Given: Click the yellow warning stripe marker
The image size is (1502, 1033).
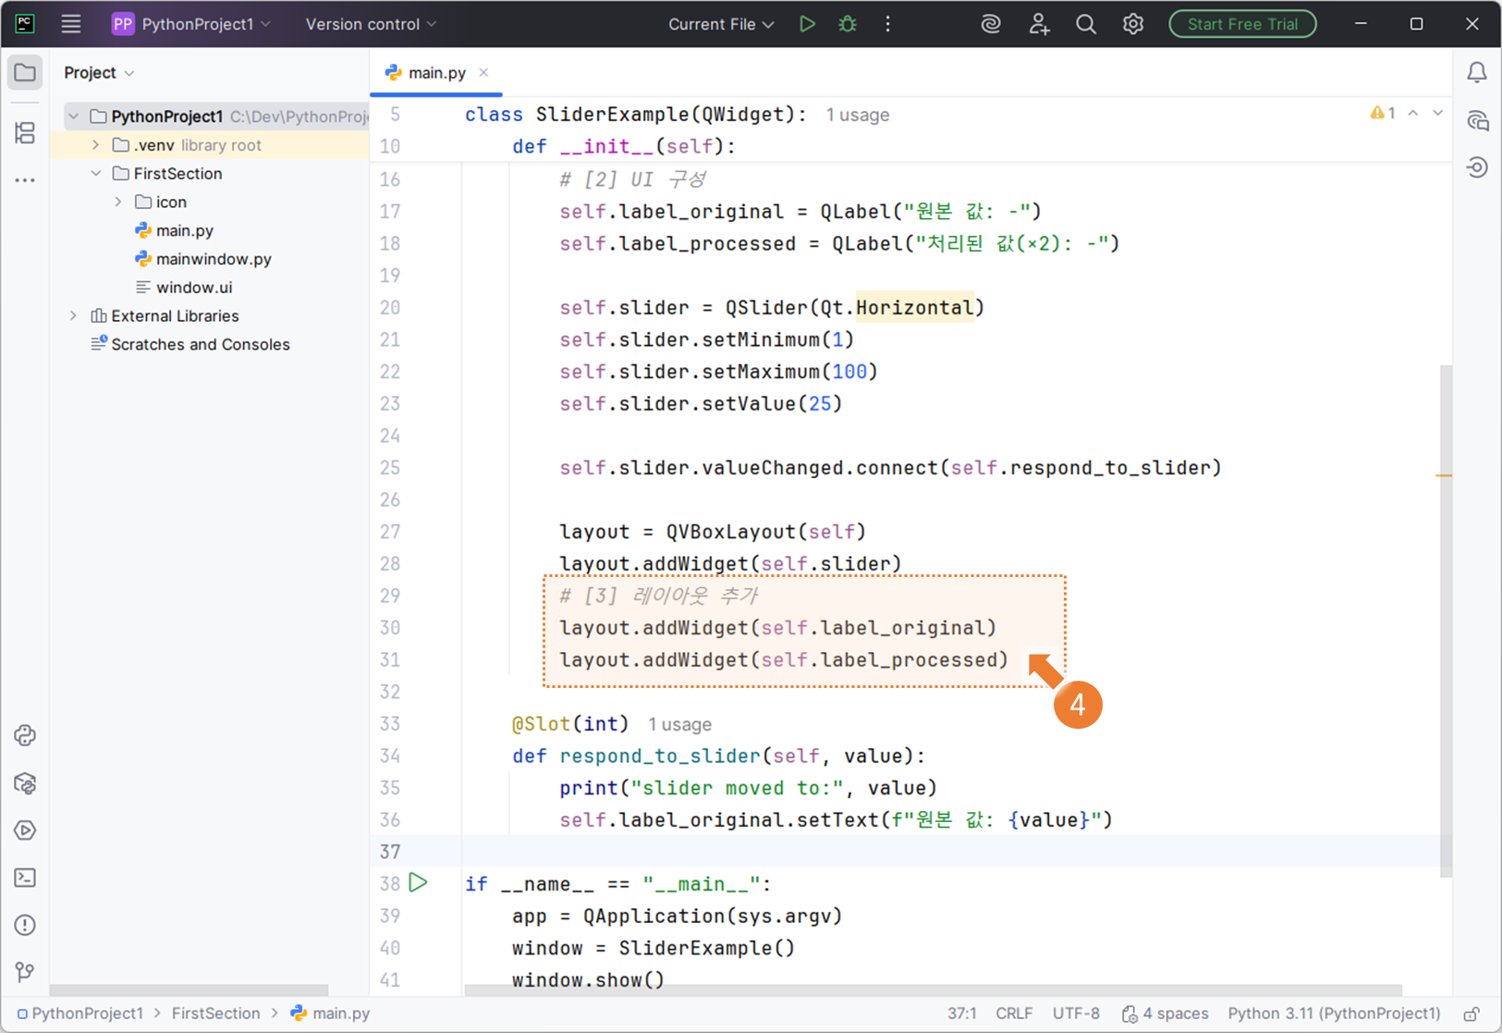Looking at the screenshot, I should click(1444, 475).
